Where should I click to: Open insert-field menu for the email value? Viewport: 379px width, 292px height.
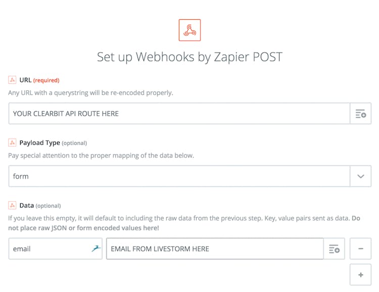click(x=334, y=249)
